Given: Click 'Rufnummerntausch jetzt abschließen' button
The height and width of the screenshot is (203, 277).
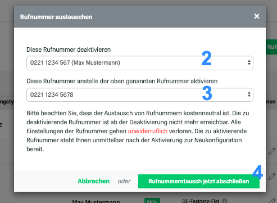Looking at the screenshot, I should [199, 181].
